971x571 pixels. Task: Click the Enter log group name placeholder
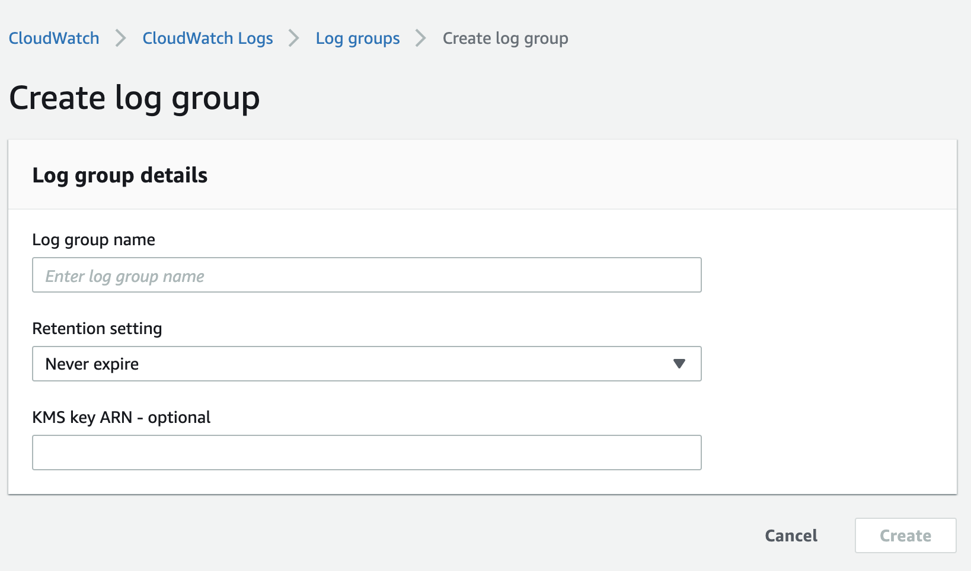(125, 276)
